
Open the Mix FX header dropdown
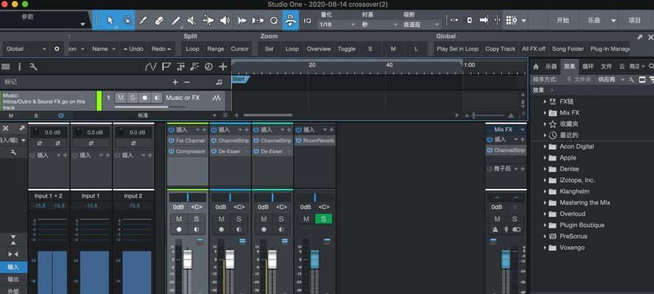coord(522,129)
